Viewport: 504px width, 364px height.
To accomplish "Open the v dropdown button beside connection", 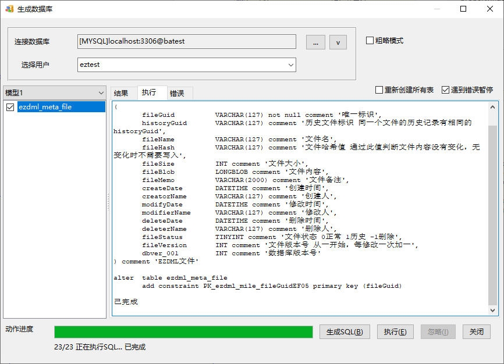I will (x=338, y=42).
